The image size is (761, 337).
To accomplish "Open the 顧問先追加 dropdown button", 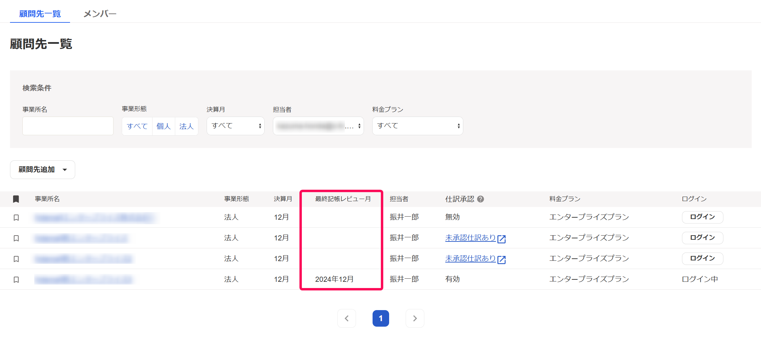I will tap(42, 170).
